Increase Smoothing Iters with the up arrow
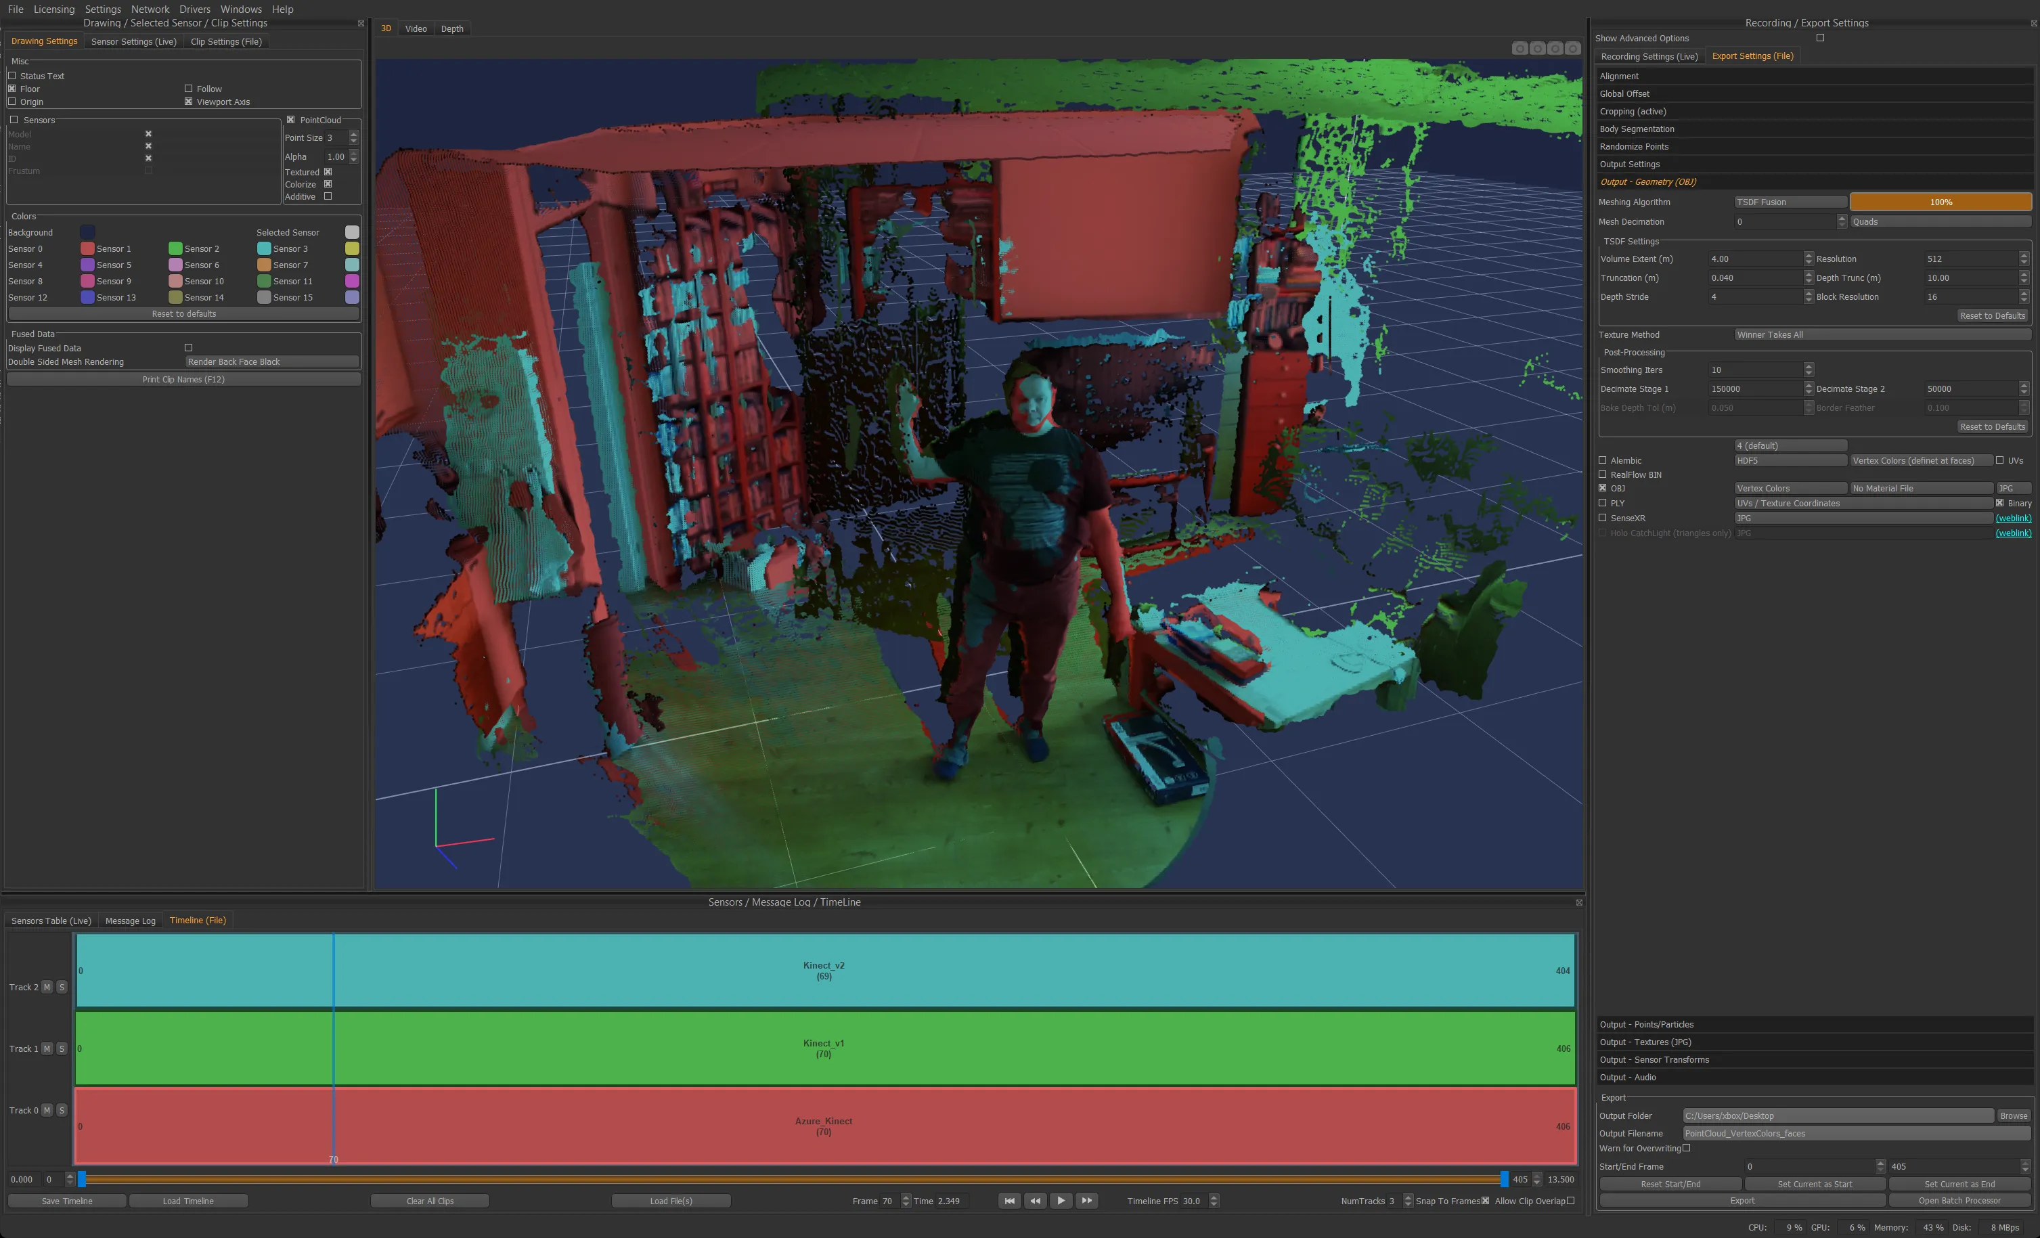This screenshot has width=2040, height=1238. [x=1809, y=367]
